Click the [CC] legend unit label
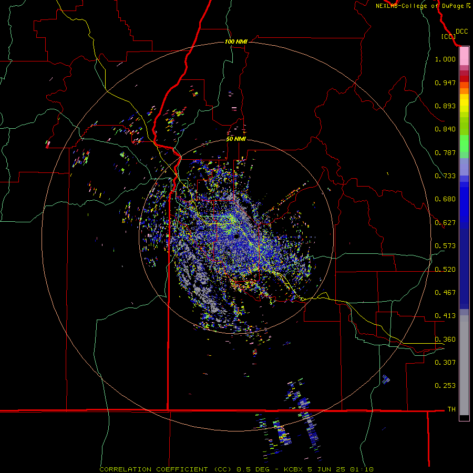 (448, 36)
